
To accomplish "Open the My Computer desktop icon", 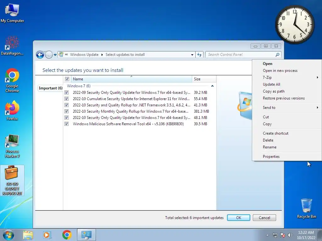I will (x=12, y=13).
